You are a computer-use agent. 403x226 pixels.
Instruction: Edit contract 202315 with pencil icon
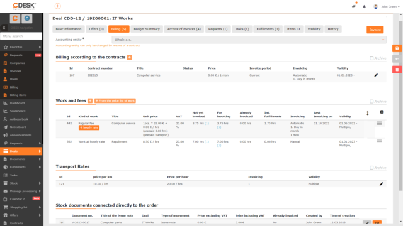click(x=376, y=75)
